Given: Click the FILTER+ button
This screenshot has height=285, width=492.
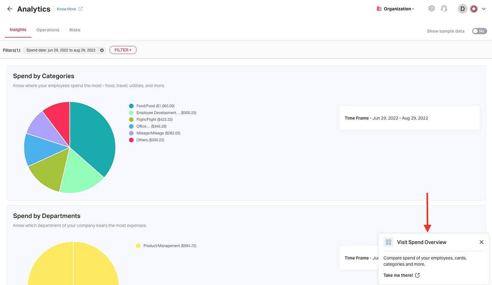Looking at the screenshot, I should pos(123,50).
